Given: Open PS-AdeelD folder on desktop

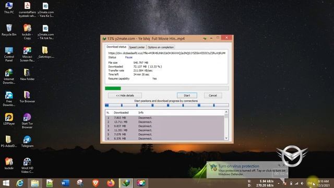Looking at the screenshot, I should point(9,142).
